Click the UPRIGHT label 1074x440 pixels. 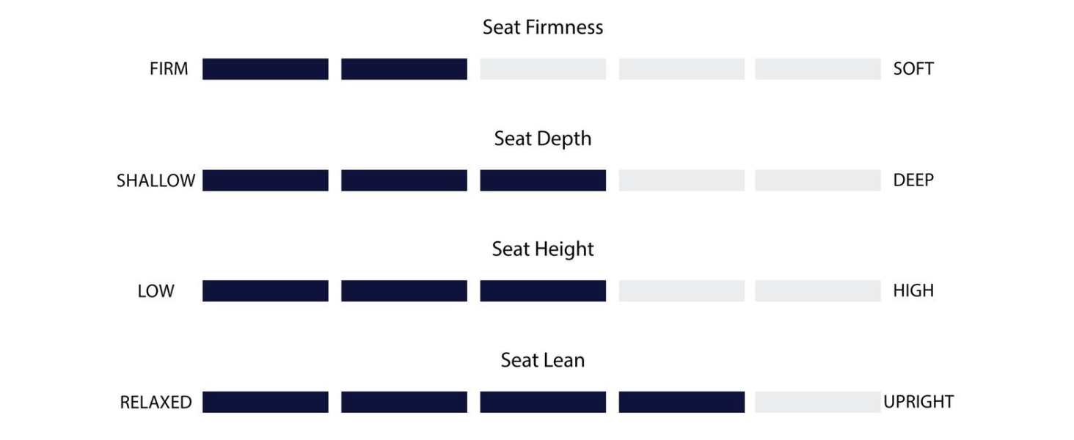tap(918, 402)
